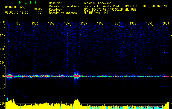Click the HROFFT title text

28,2
